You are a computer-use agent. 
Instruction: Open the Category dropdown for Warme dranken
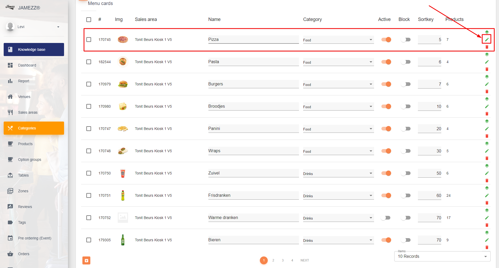[338, 218]
